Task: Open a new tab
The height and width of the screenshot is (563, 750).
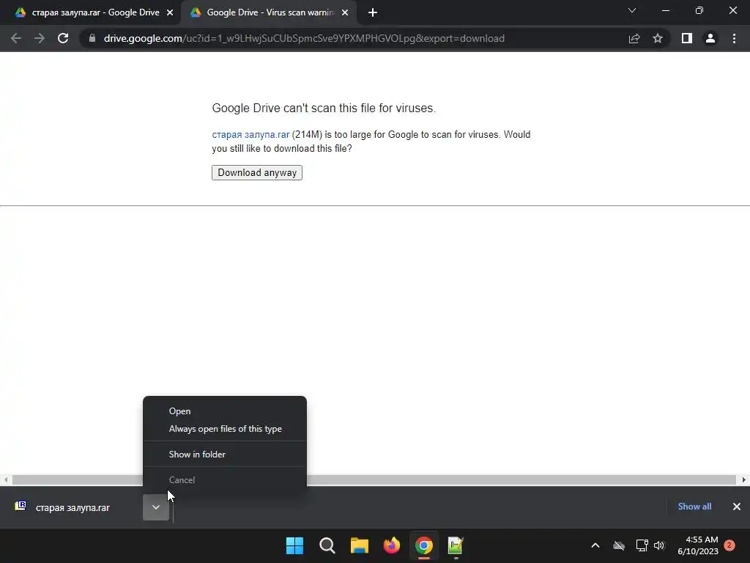Action: click(x=373, y=13)
